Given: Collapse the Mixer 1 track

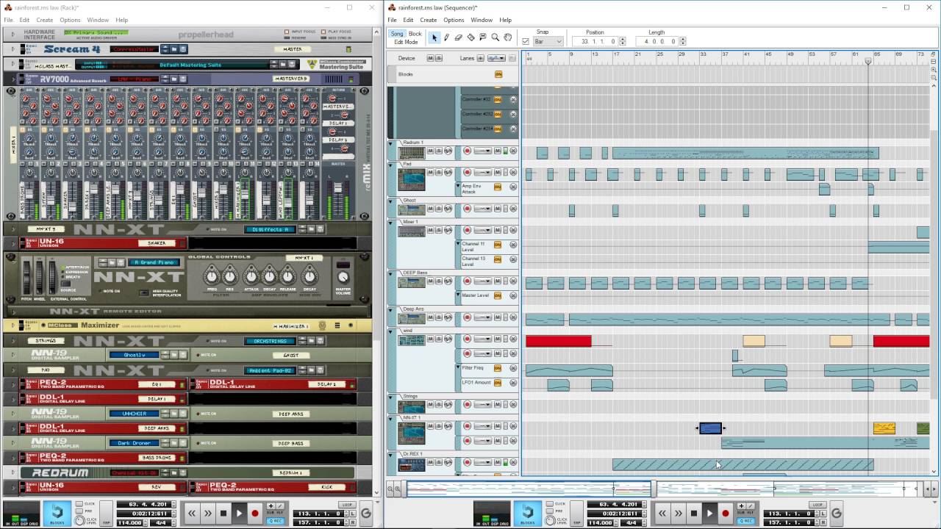Looking at the screenshot, I should [391, 222].
